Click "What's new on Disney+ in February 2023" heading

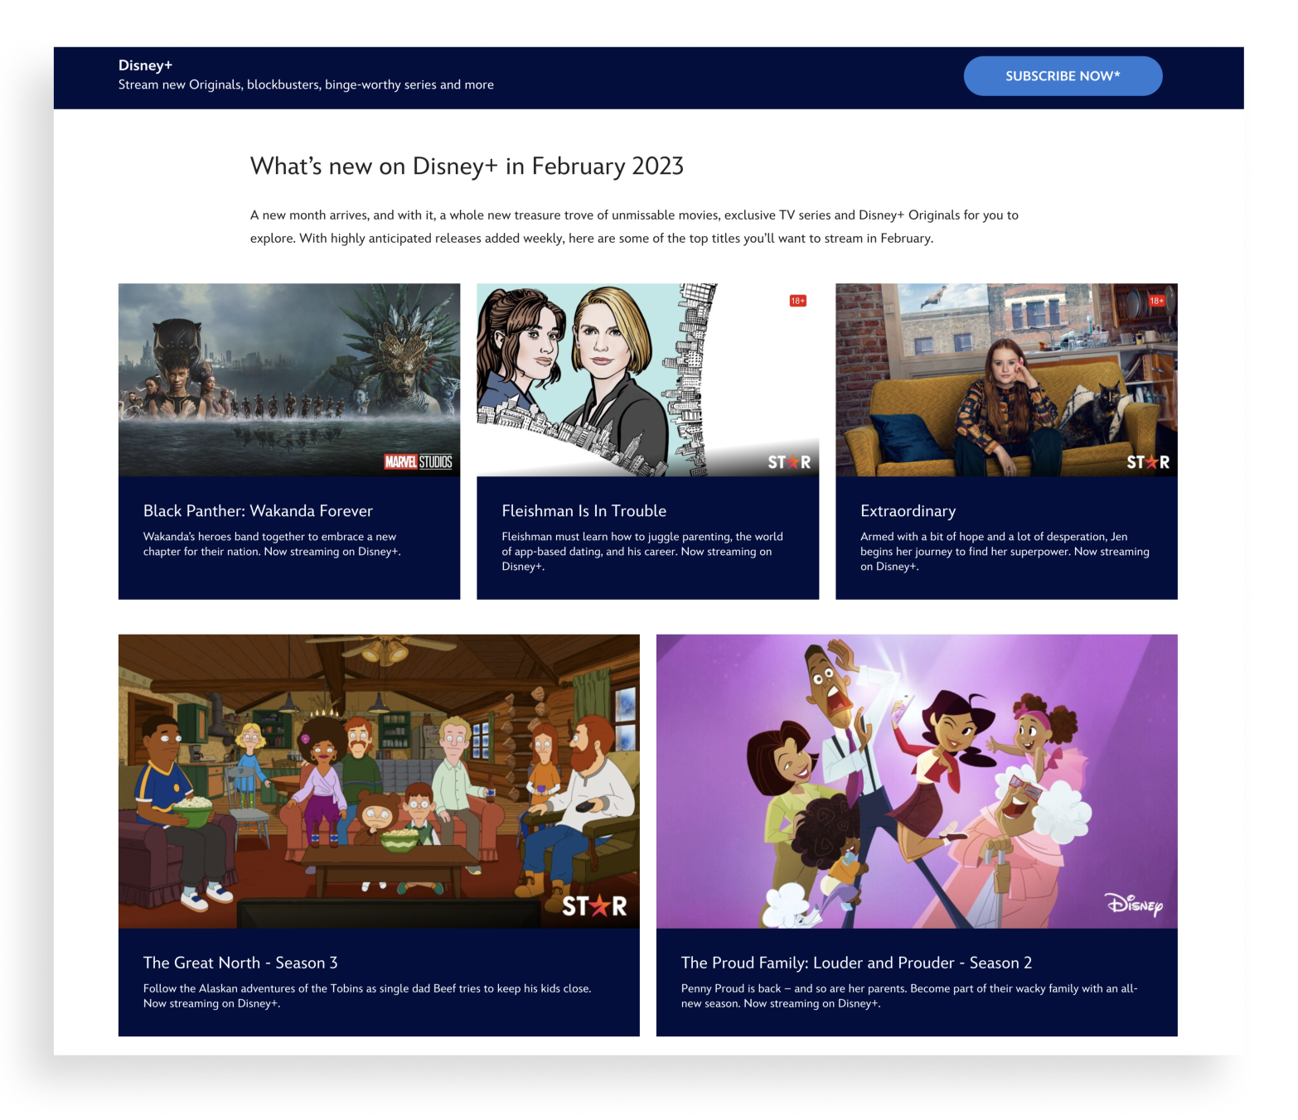coord(467,167)
